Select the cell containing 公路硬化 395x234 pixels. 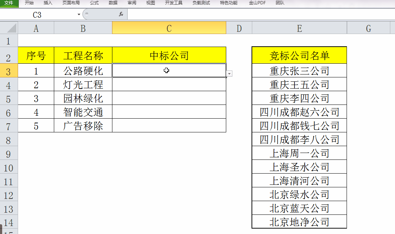point(83,71)
